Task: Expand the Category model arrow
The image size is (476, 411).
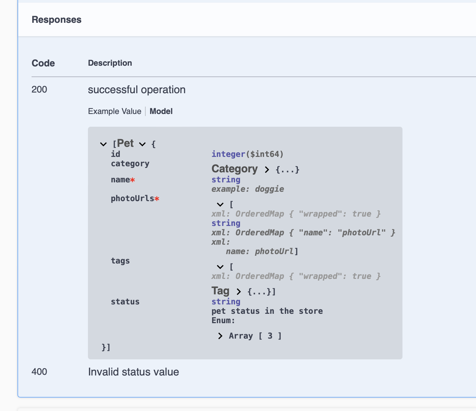Action: (x=267, y=170)
